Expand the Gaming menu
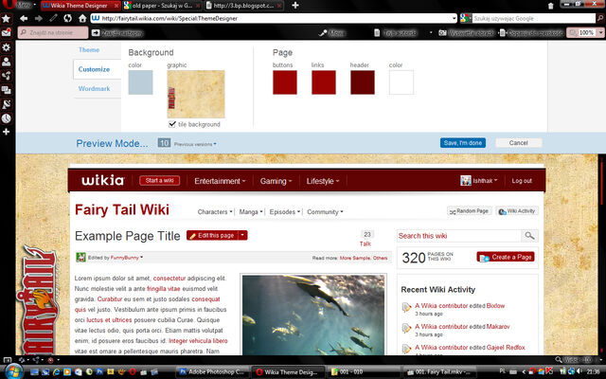 [x=276, y=181]
